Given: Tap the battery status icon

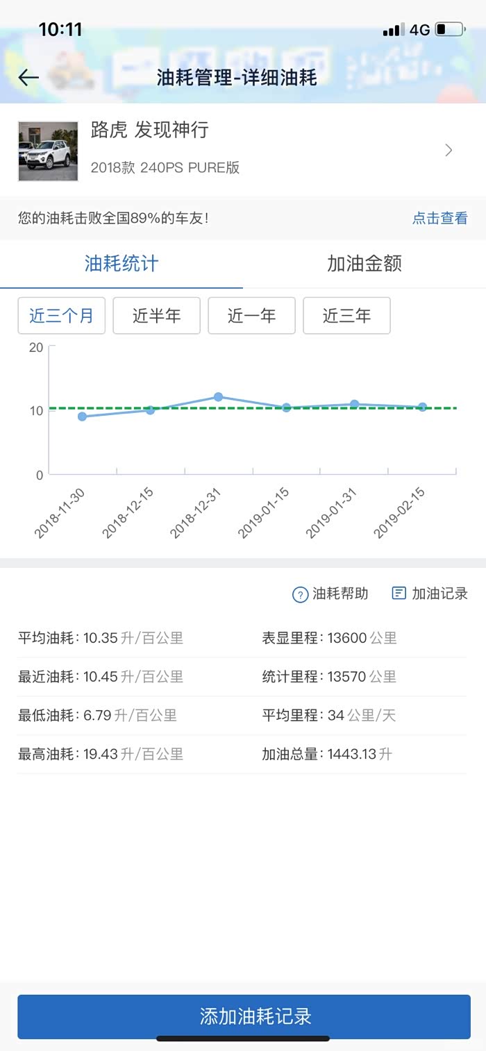Looking at the screenshot, I should point(449,30).
